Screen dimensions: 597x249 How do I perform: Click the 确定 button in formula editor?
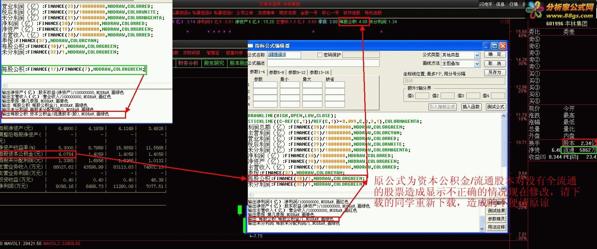[495, 55]
